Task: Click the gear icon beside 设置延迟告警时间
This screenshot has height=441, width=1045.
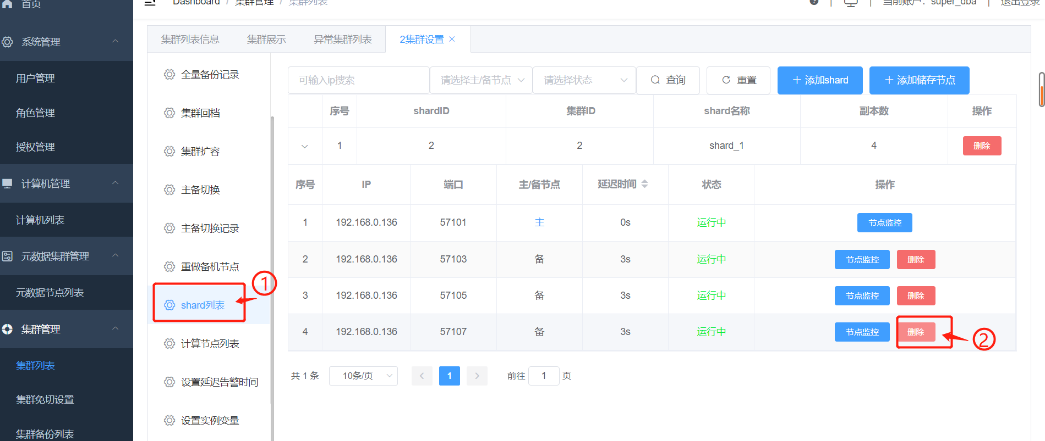Action: click(169, 382)
